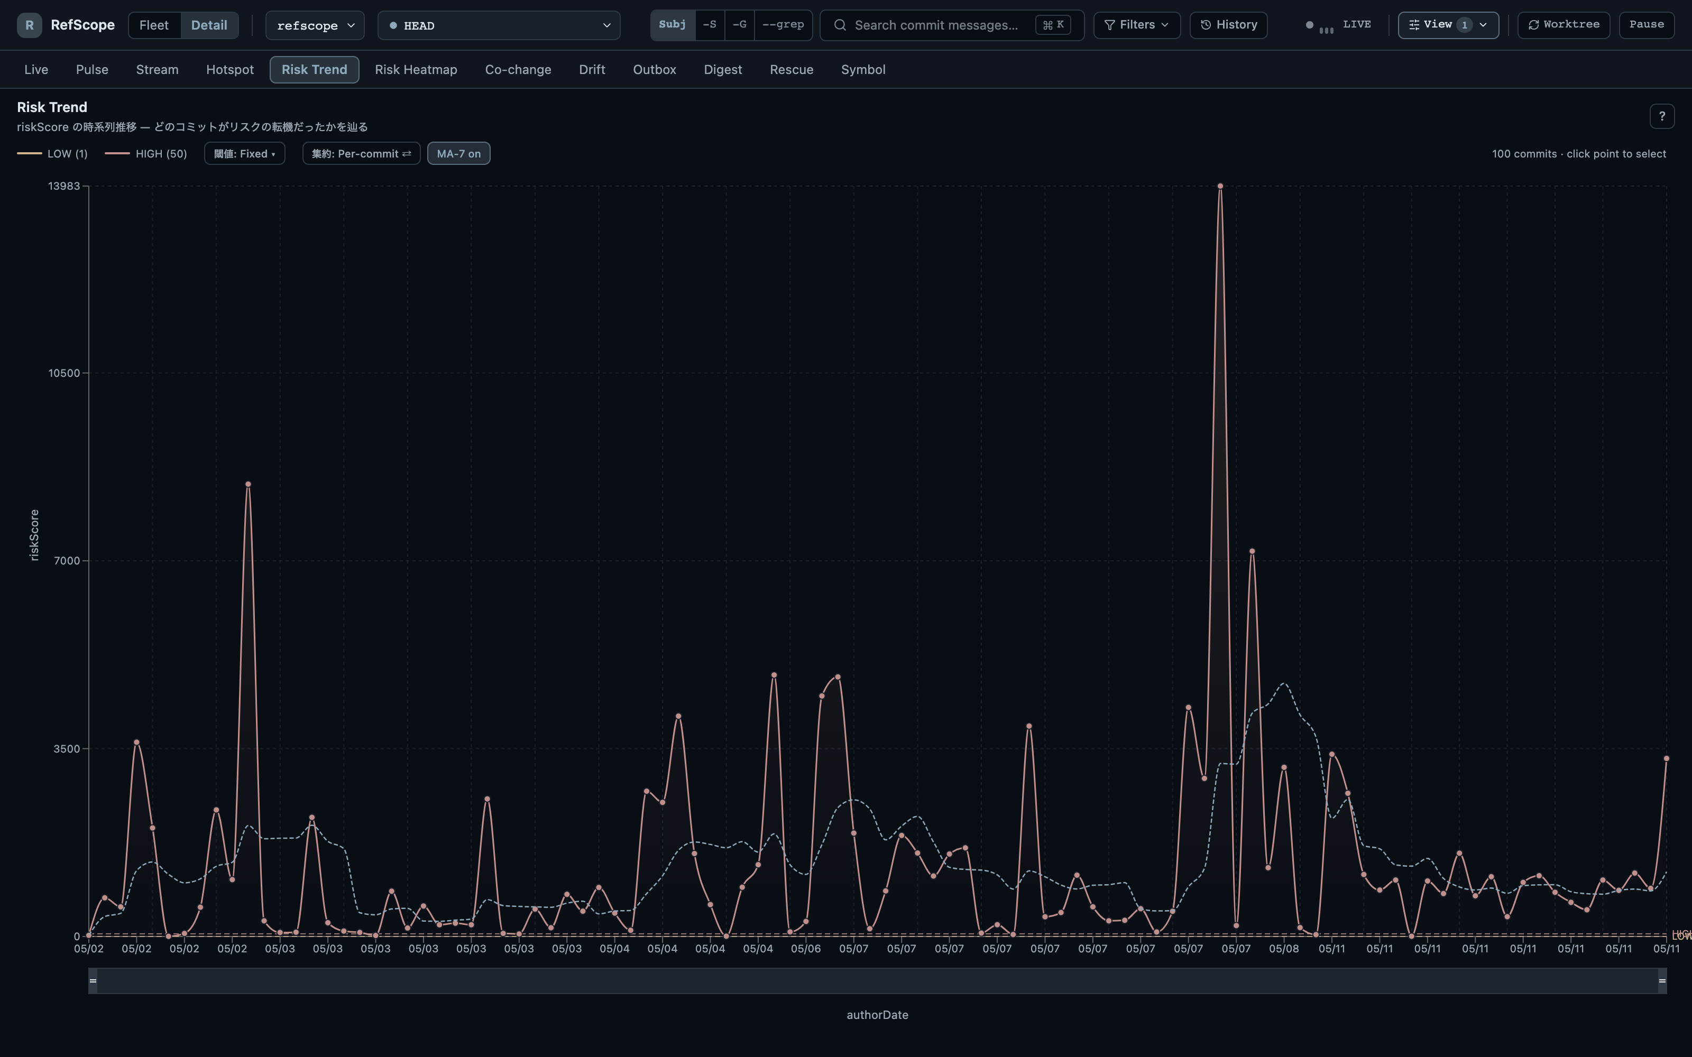Click the View sliders icon
This screenshot has height=1057, width=1692.
coord(1414,25)
